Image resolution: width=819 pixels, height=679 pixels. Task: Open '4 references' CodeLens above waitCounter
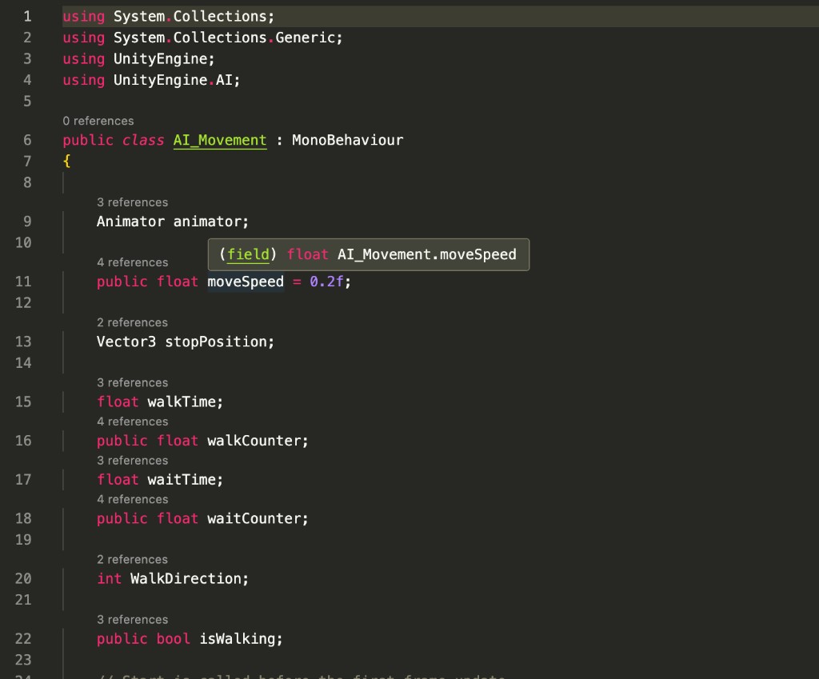[x=132, y=499]
